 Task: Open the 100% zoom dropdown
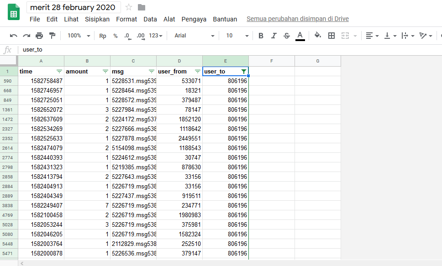[x=79, y=36]
